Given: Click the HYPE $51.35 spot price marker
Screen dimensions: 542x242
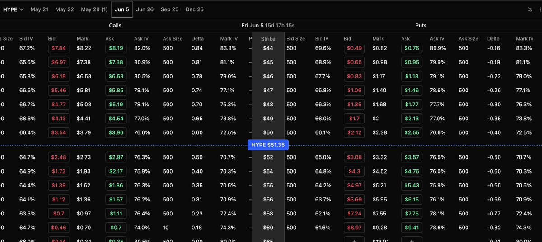Looking at the screenshot, I should pos(268,145).
